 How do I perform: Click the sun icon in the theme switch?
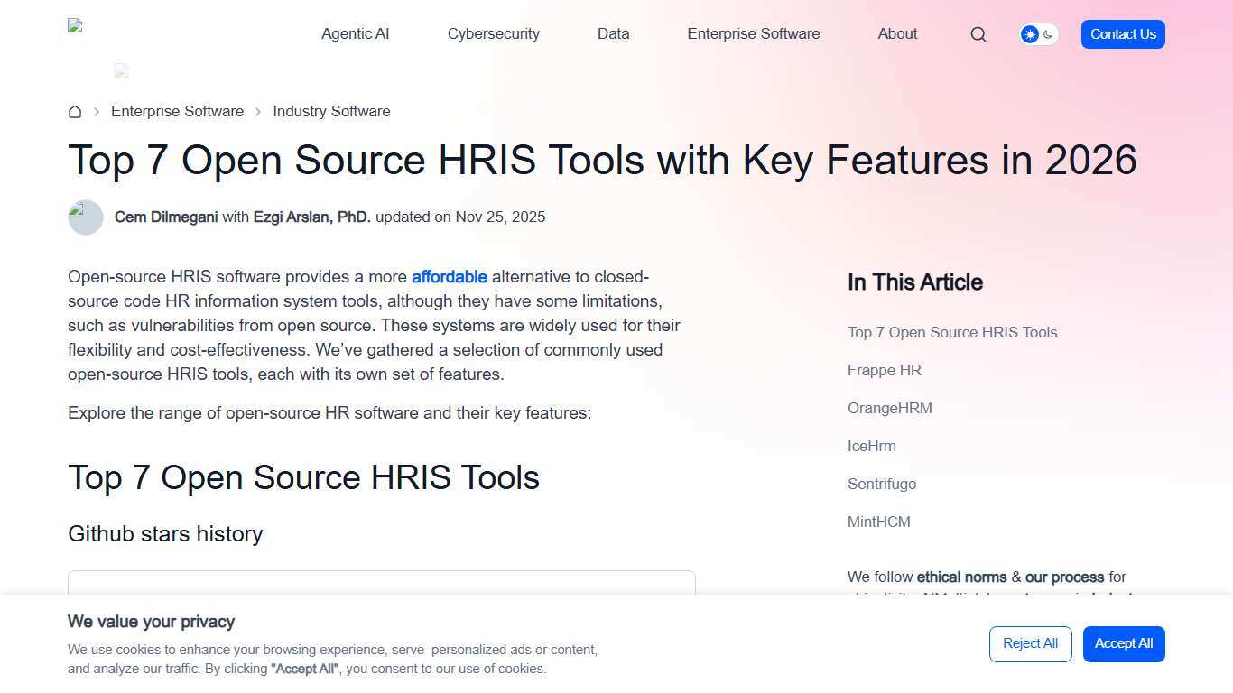coord(1029,33)
